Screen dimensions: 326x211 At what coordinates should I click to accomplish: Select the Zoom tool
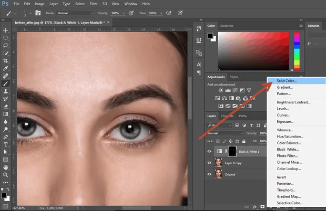(x=6, y=175)
